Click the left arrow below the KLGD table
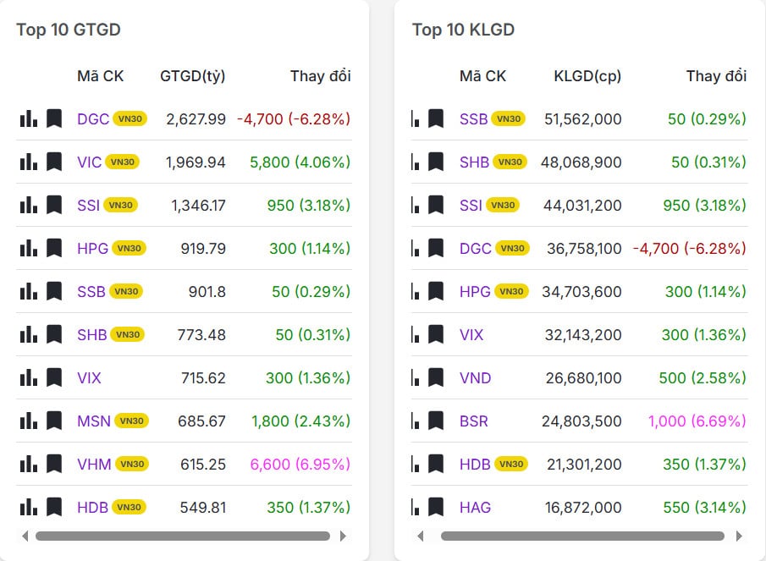The image size is (766, 561). (x=421, y=536)
